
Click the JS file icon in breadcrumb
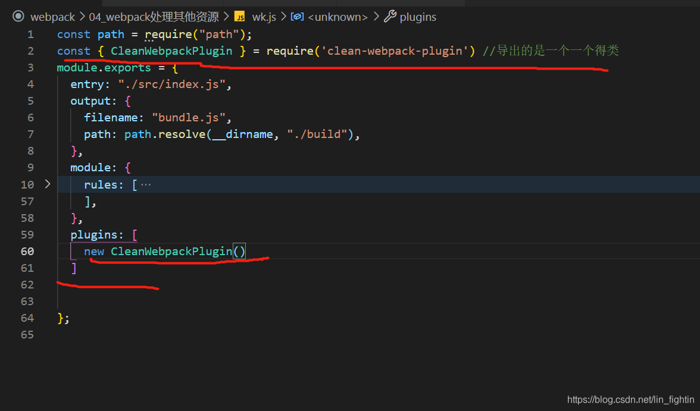click(240, 17)
